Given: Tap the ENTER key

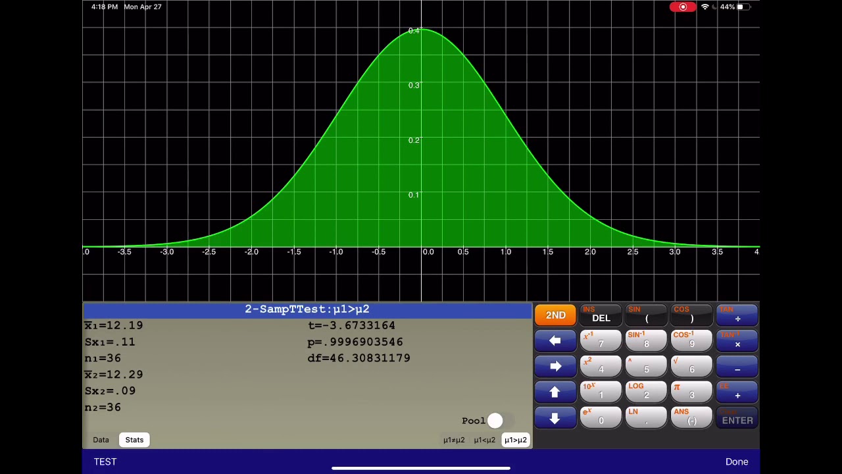Looking at the screenshot, I should (x=737, y=419).
